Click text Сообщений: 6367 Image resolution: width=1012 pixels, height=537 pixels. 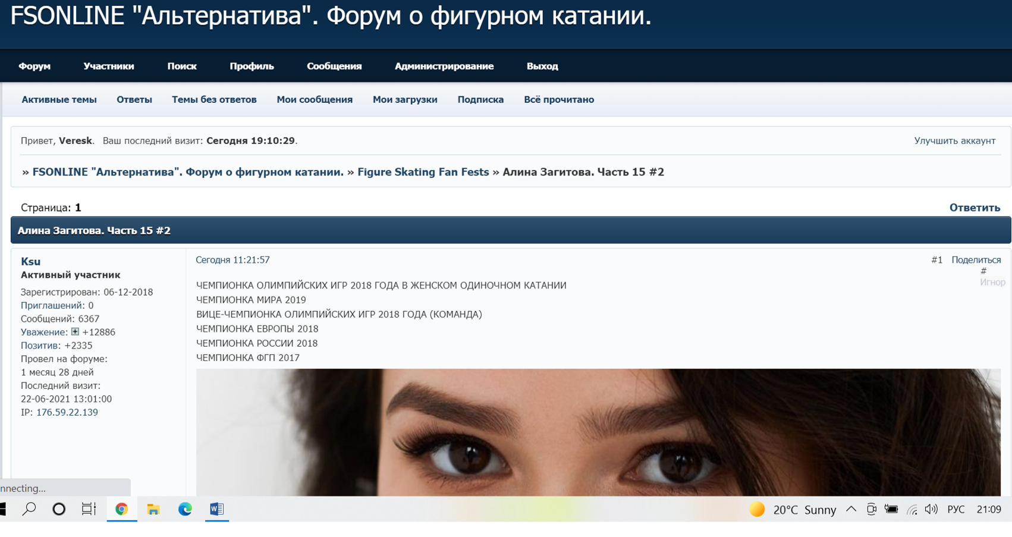coord(60,319)
